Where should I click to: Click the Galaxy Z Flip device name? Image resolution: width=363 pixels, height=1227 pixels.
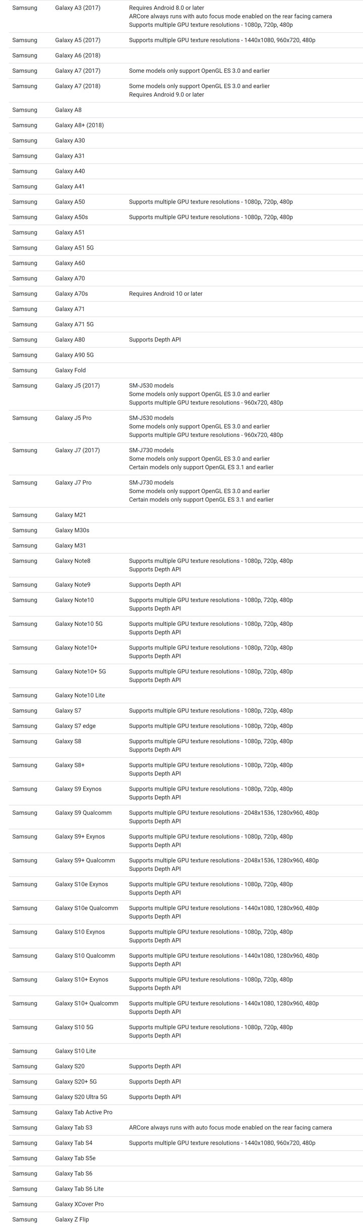point(72,1219)
